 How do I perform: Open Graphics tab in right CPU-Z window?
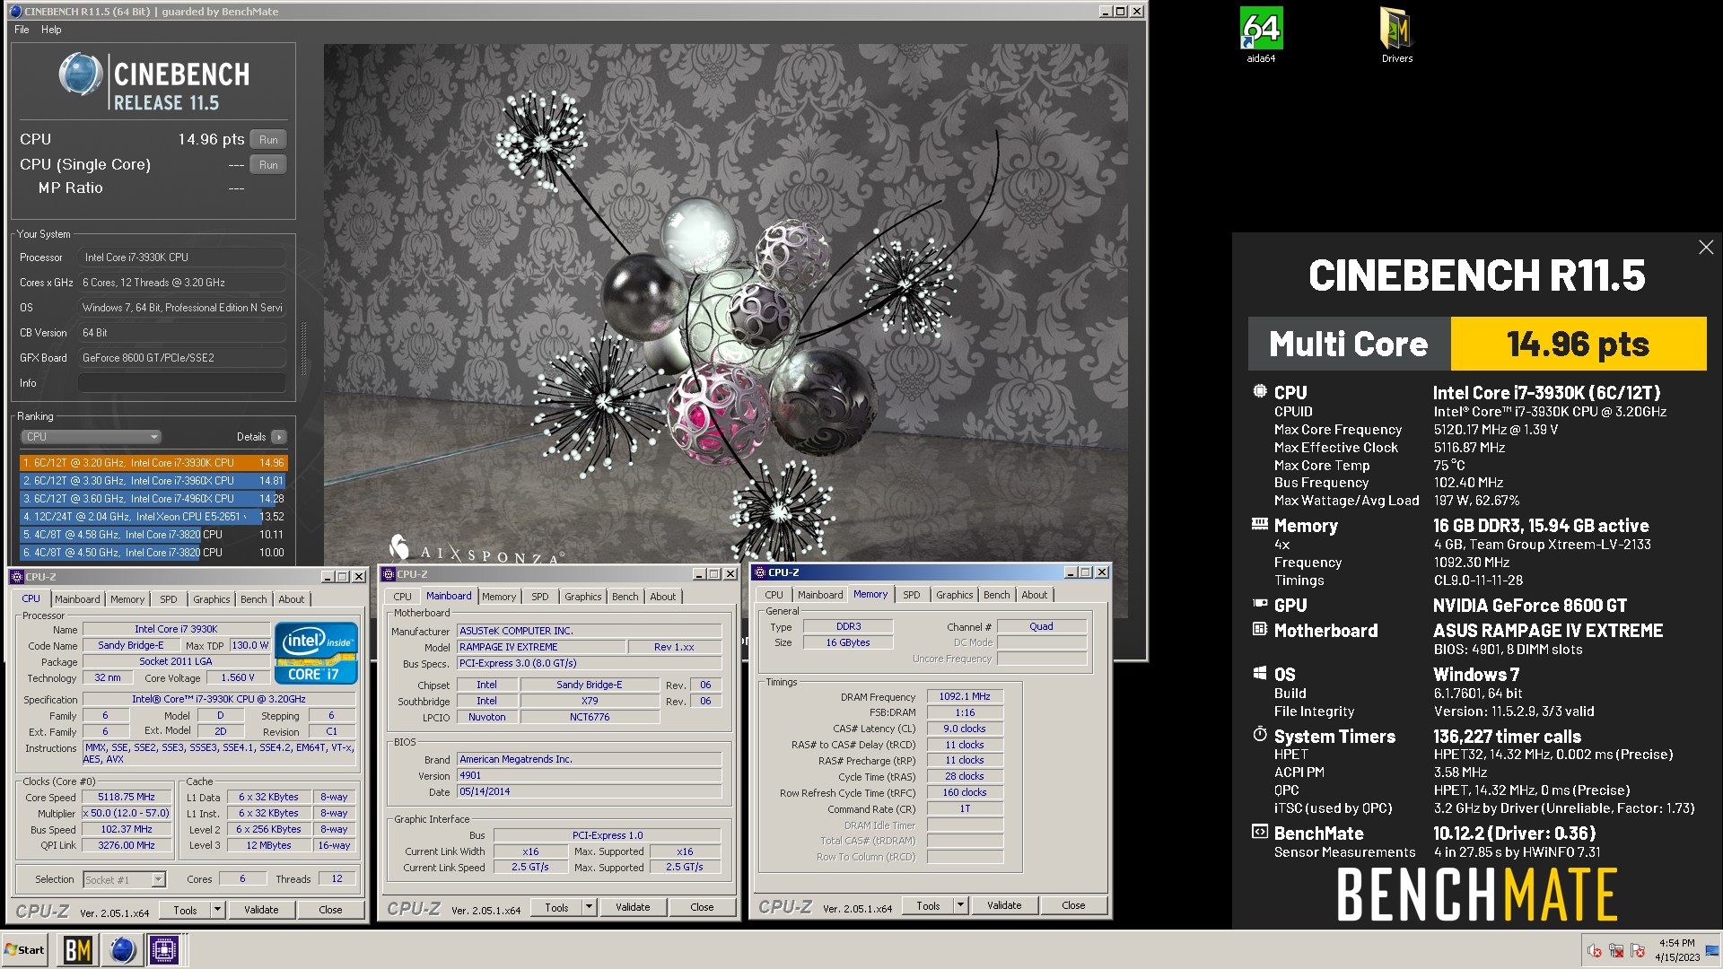click(955, 595)
